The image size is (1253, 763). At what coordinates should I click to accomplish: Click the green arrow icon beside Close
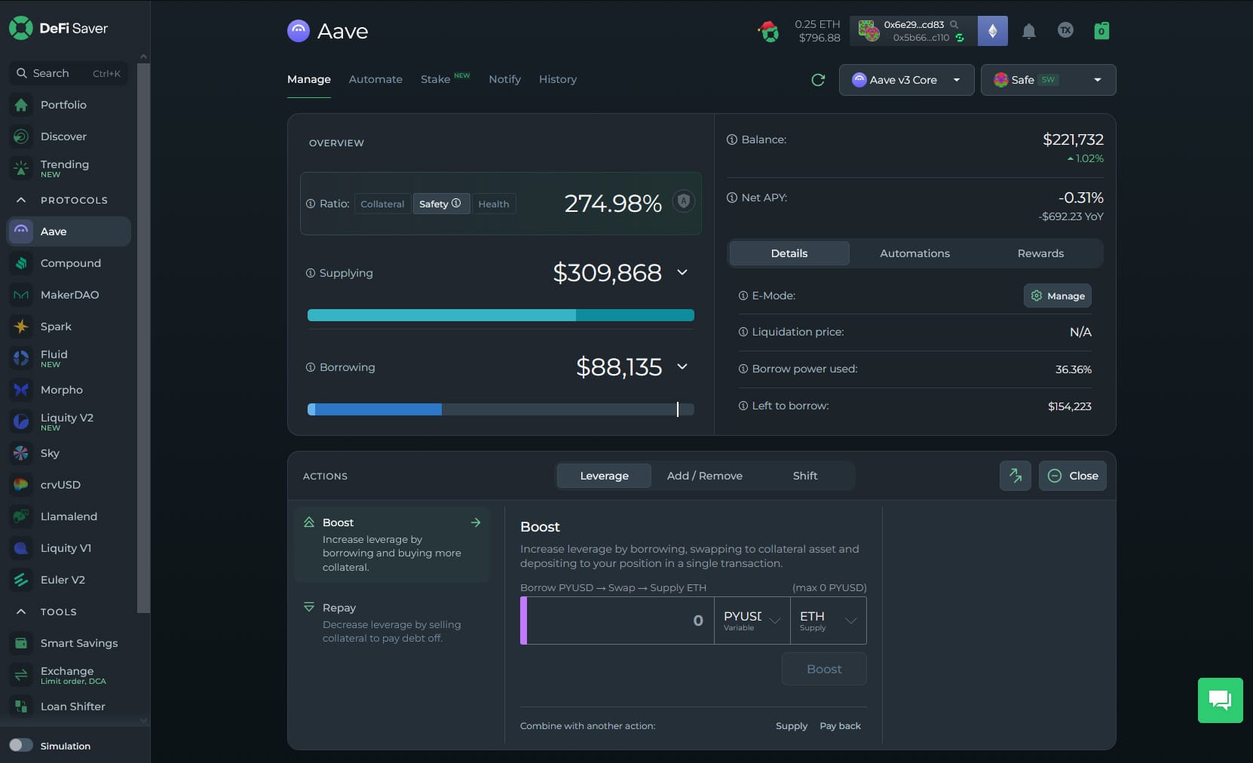1015,476
